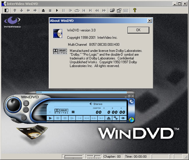Click the round jog dial on player
Screen dimensions: 189x160
click(13, 104)
